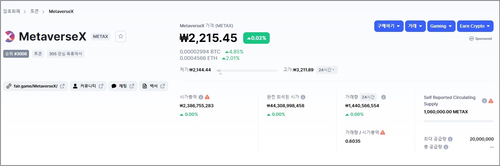This screenshot has height=166, width=500.
Task: Click info icon beside Self Reported Circulating Supply
Action: (484, 101)
